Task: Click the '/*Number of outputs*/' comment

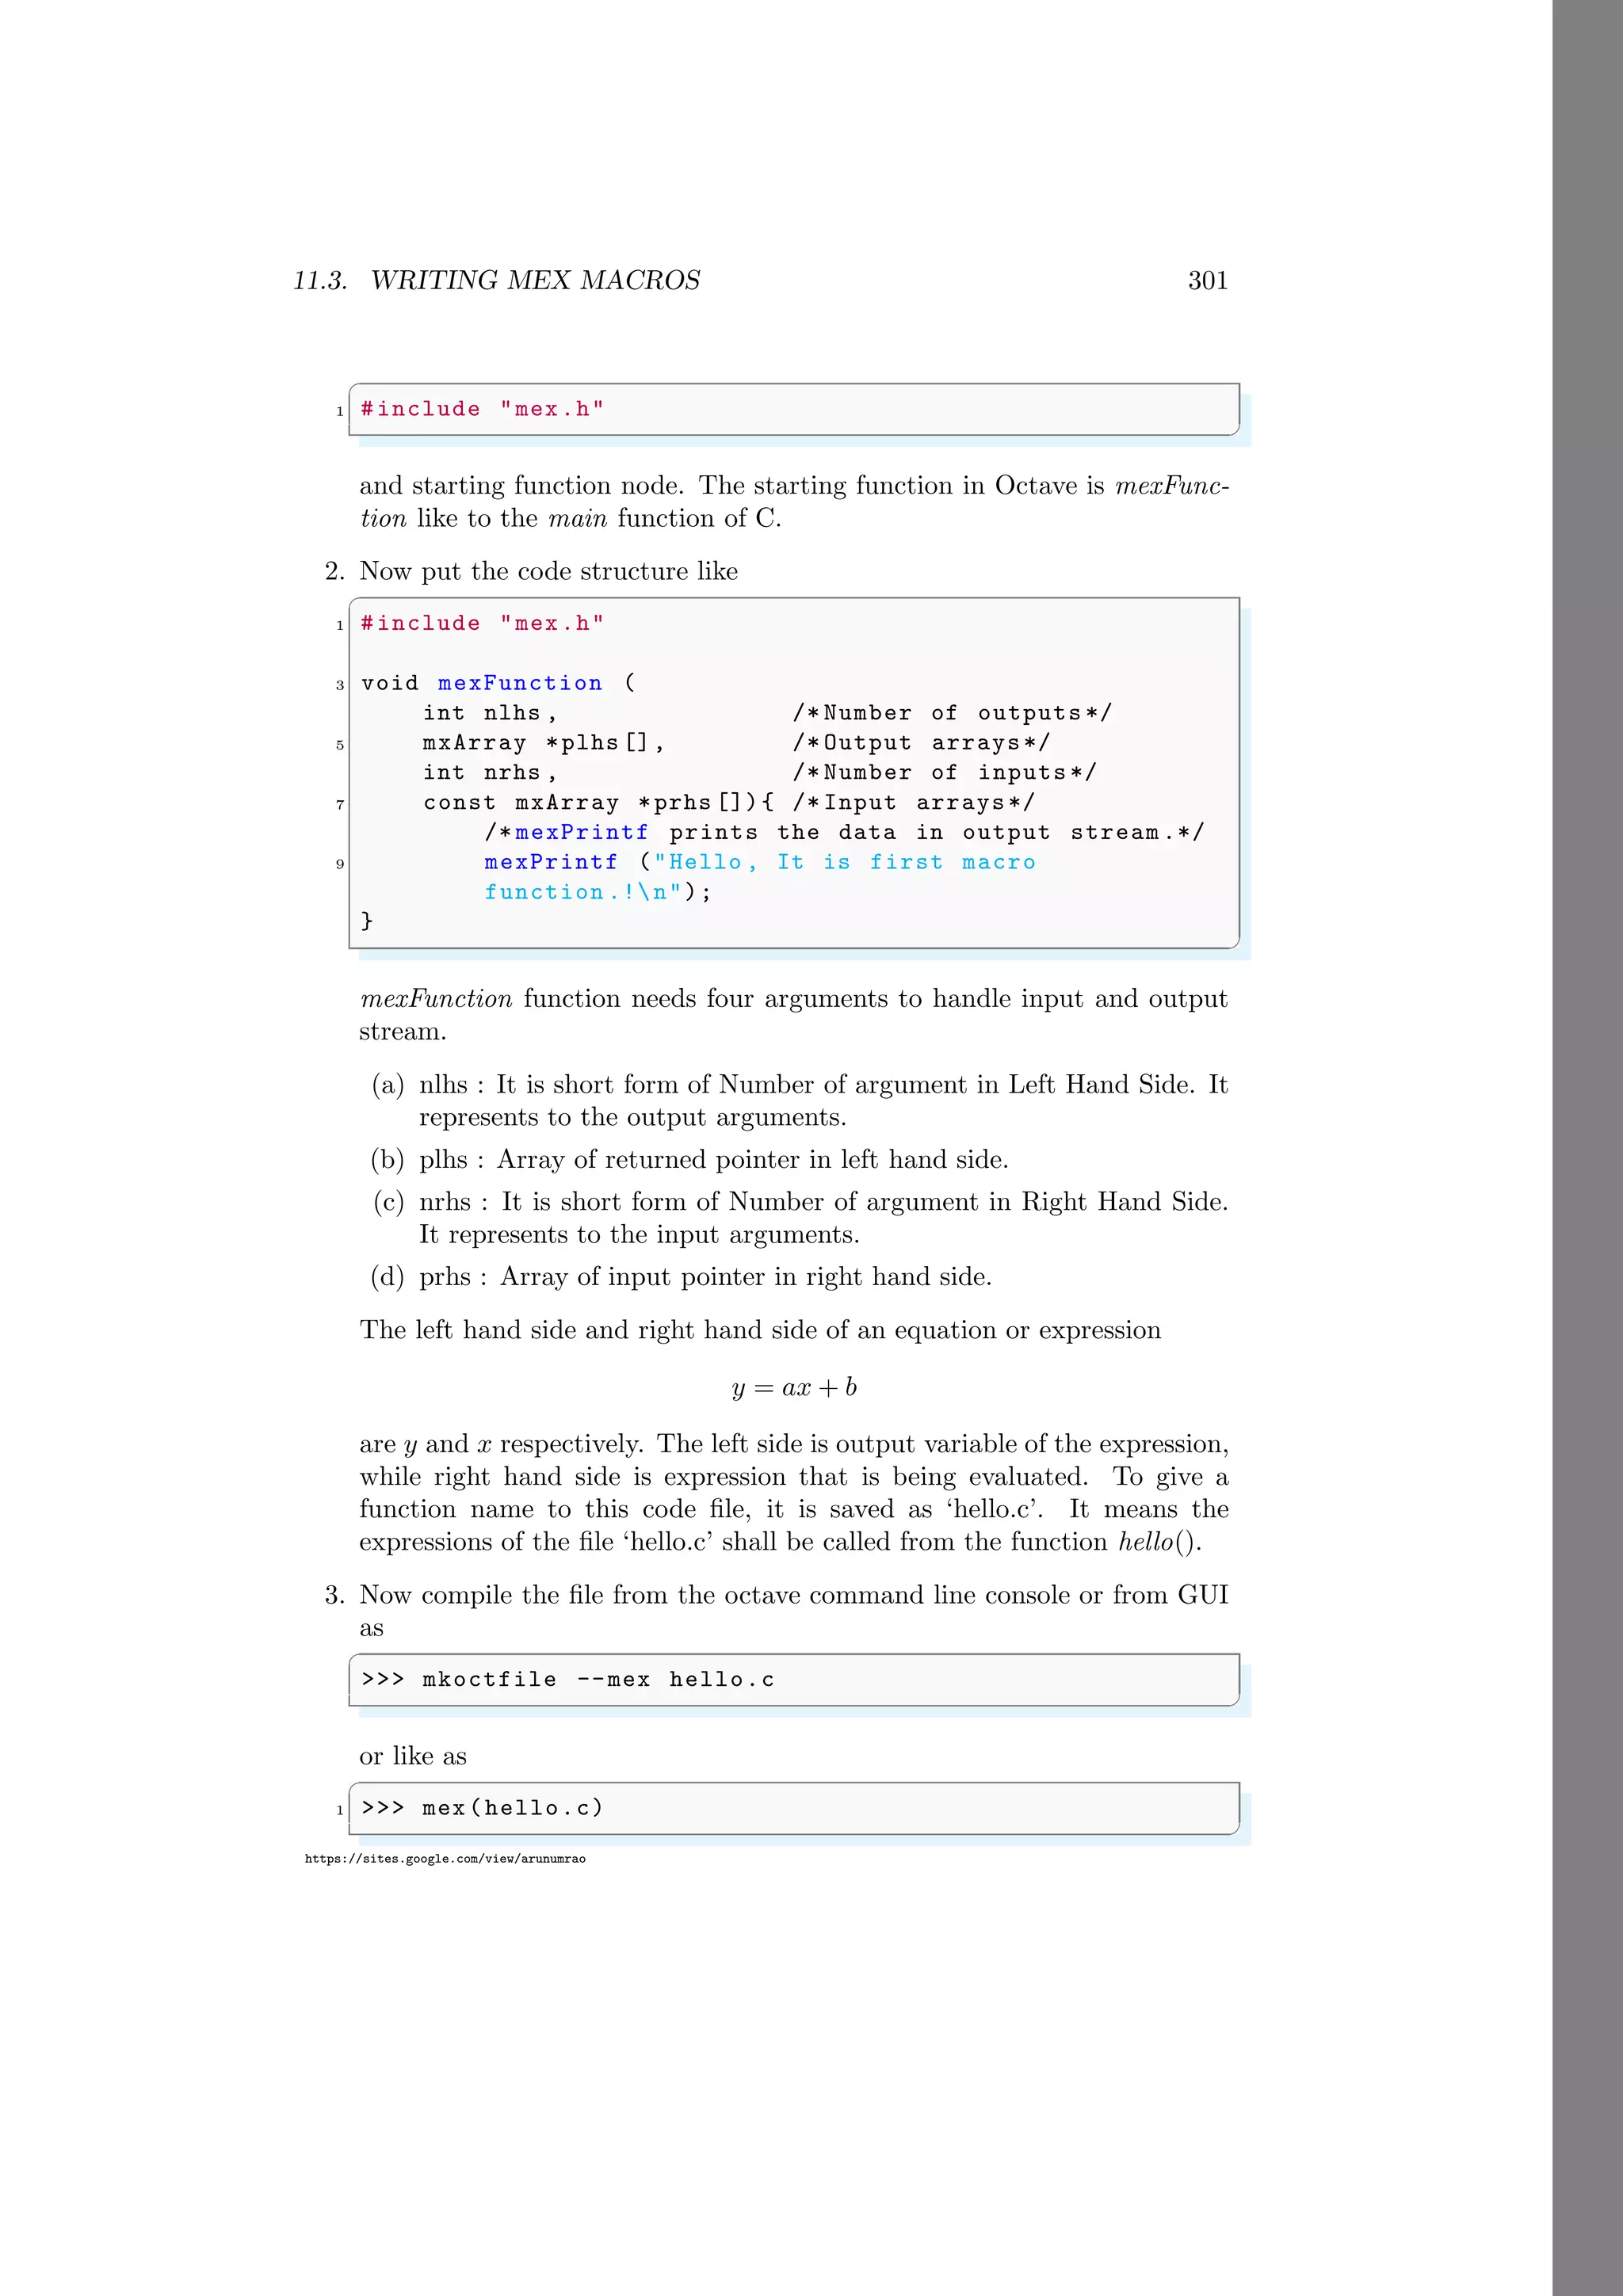Action: pos(952,713)
